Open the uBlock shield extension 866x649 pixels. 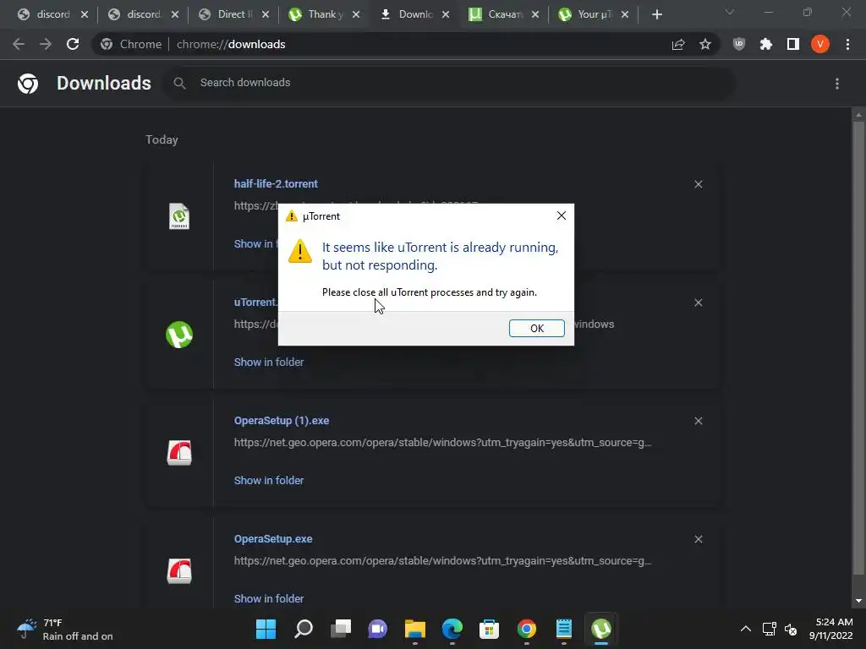[738, 44]
